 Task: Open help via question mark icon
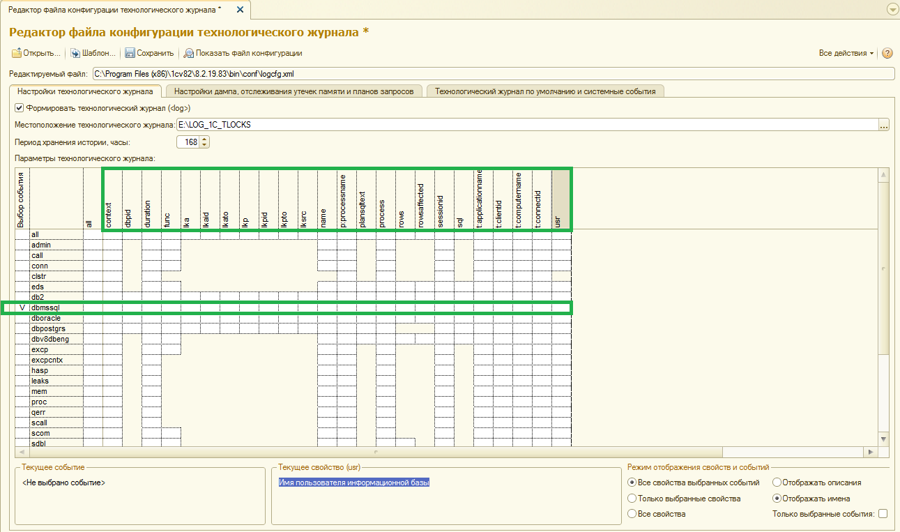point(887,53)
